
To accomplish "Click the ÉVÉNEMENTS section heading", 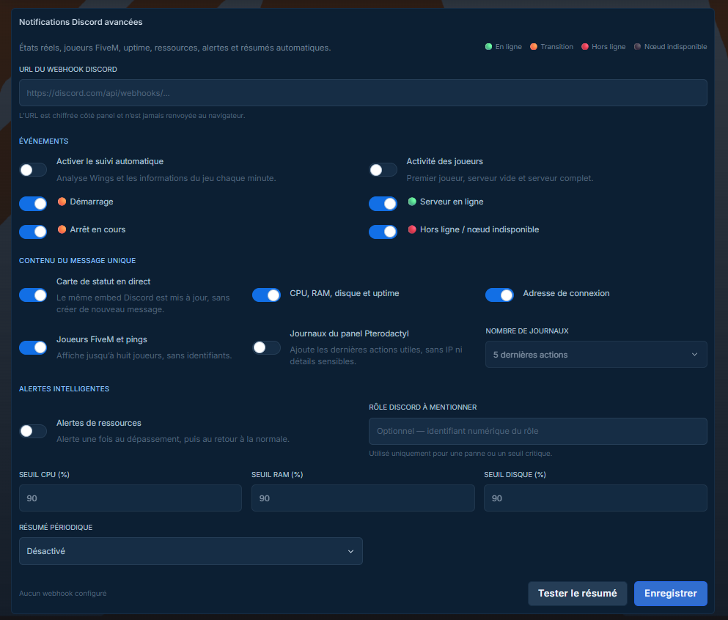I will 44,141.
